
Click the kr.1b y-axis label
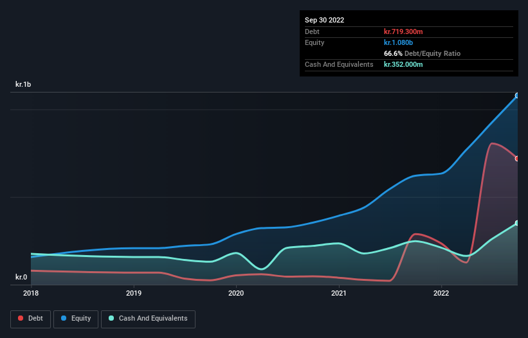(x=23, y=84)
